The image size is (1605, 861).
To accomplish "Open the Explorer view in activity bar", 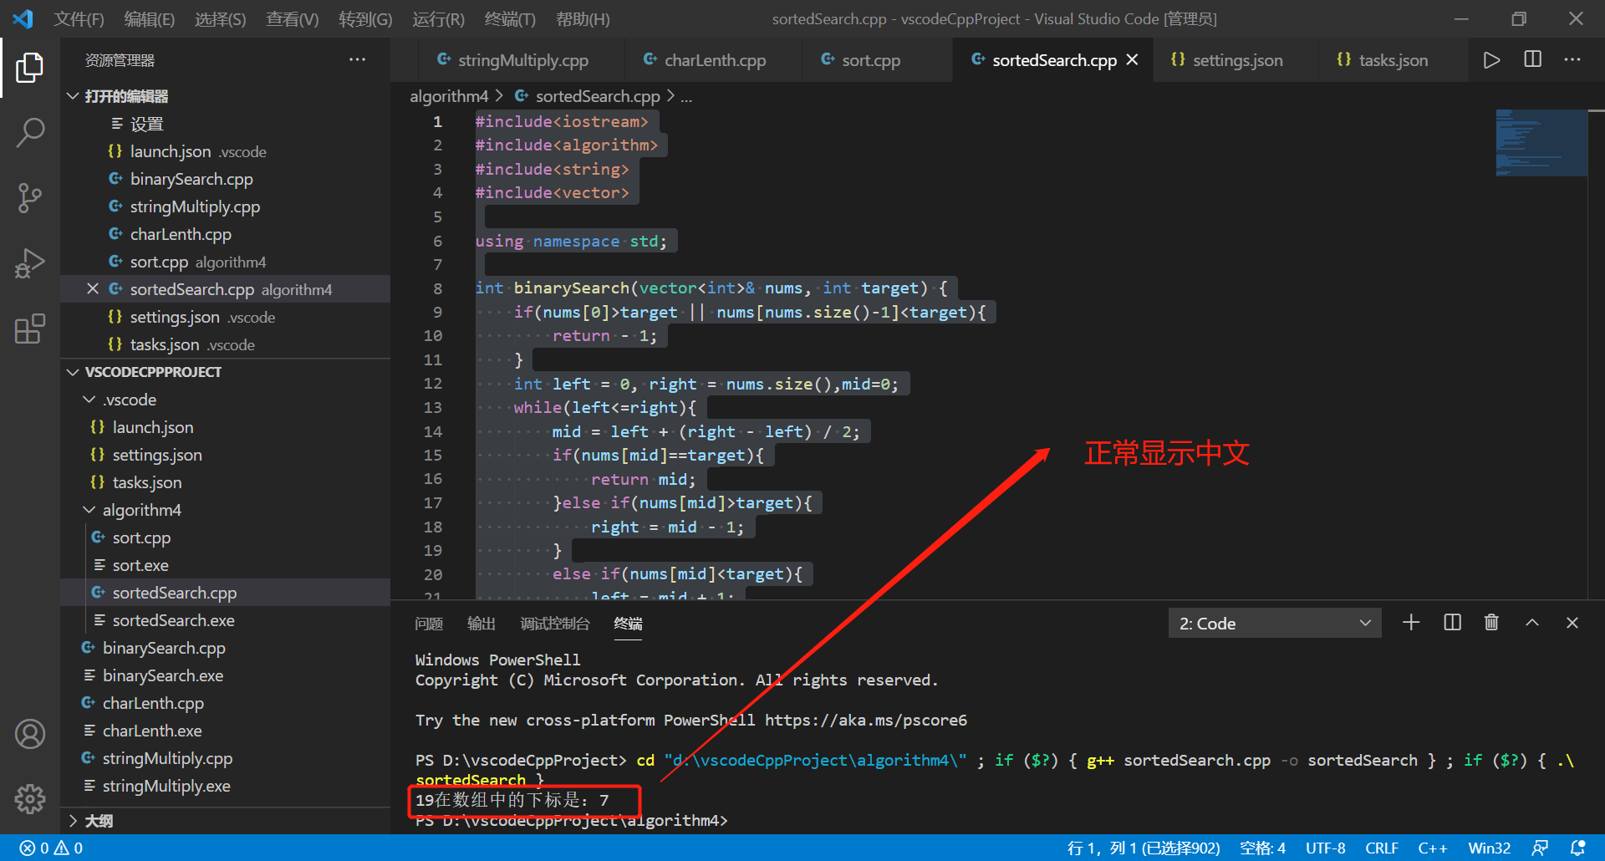I will point(30,68).
